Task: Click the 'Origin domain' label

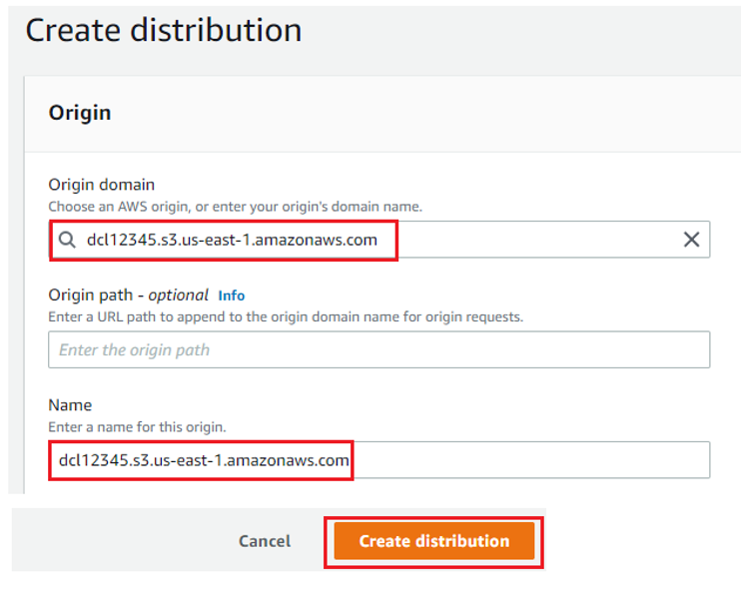Action: 102,185
